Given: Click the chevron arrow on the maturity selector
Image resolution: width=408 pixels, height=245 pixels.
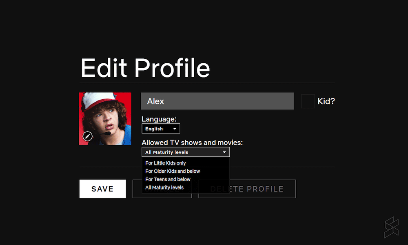Looking at the screenshot, I should (224, 151).
